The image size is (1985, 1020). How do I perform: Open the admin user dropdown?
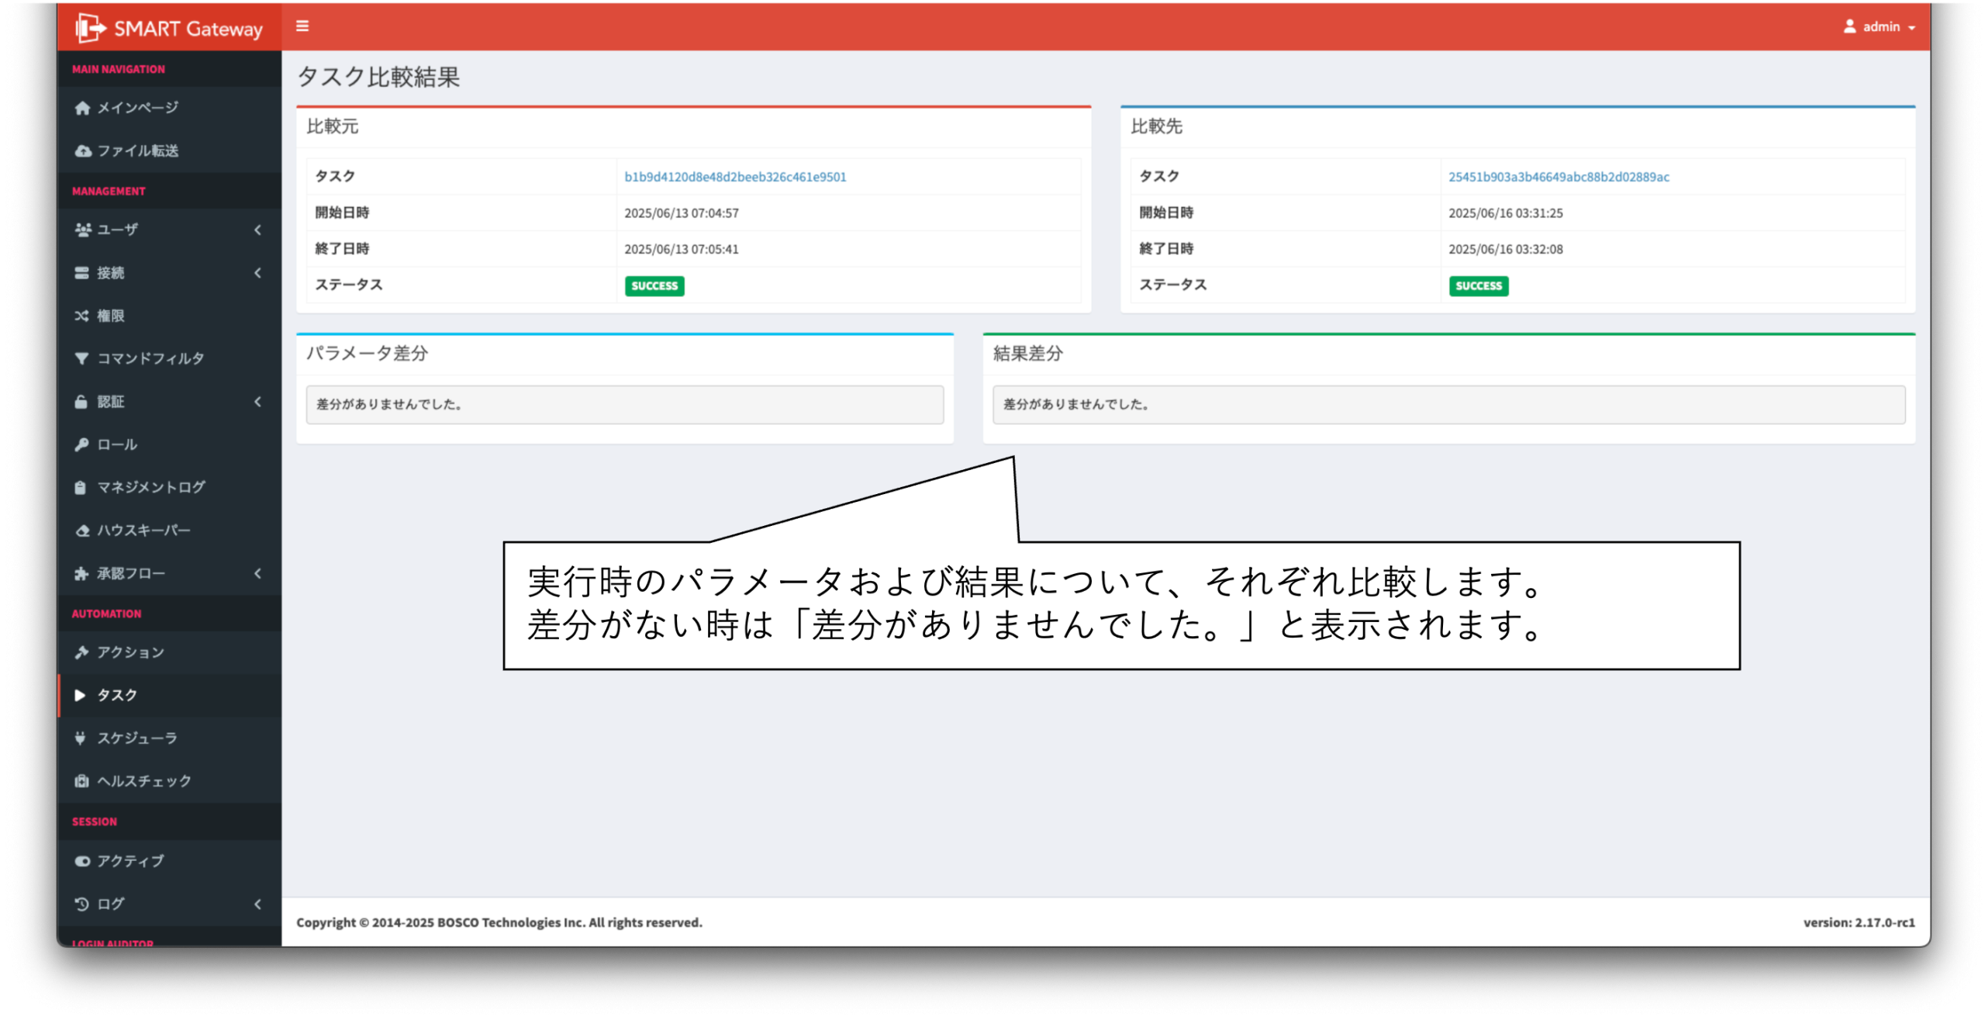(x=1880, y=26)
